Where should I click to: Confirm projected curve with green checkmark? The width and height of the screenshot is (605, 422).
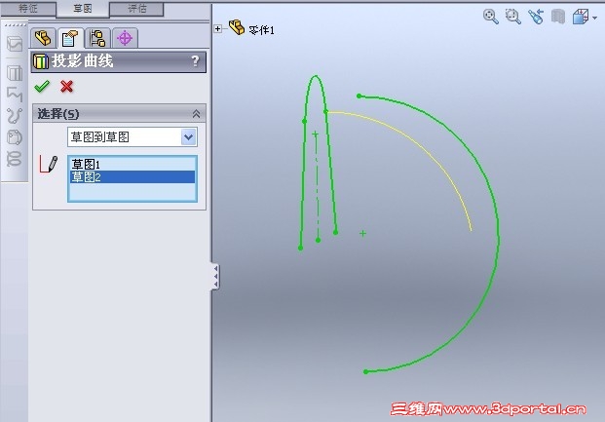coord(42,86)
